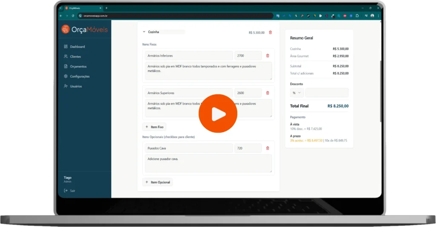The width and height of the screenshot is (436, 227).
Task: Click the Sair logout icon
Action: (x=66, y=190)
